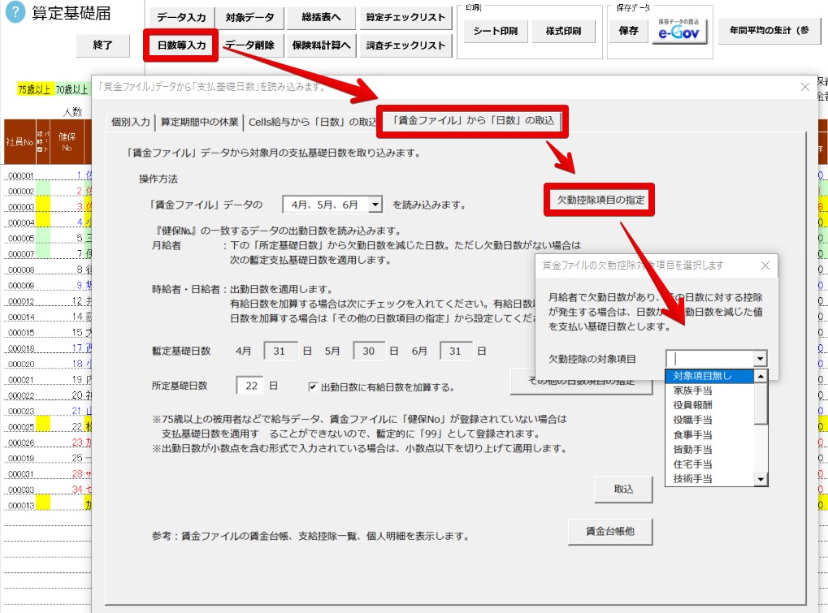The image size is (828, 613).
Task: Select employee row 000012
Action: [x=47, y=301]
